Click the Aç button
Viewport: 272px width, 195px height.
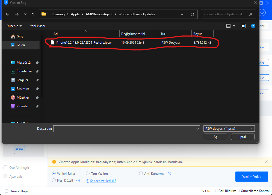215,137
